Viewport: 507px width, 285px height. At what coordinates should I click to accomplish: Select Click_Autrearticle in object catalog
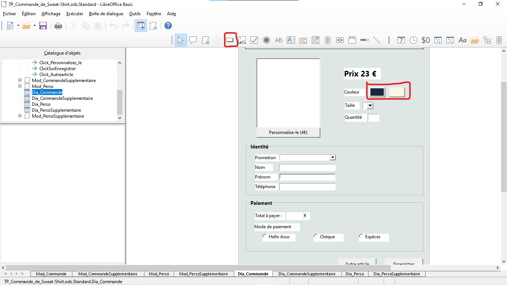coord(56,75)
